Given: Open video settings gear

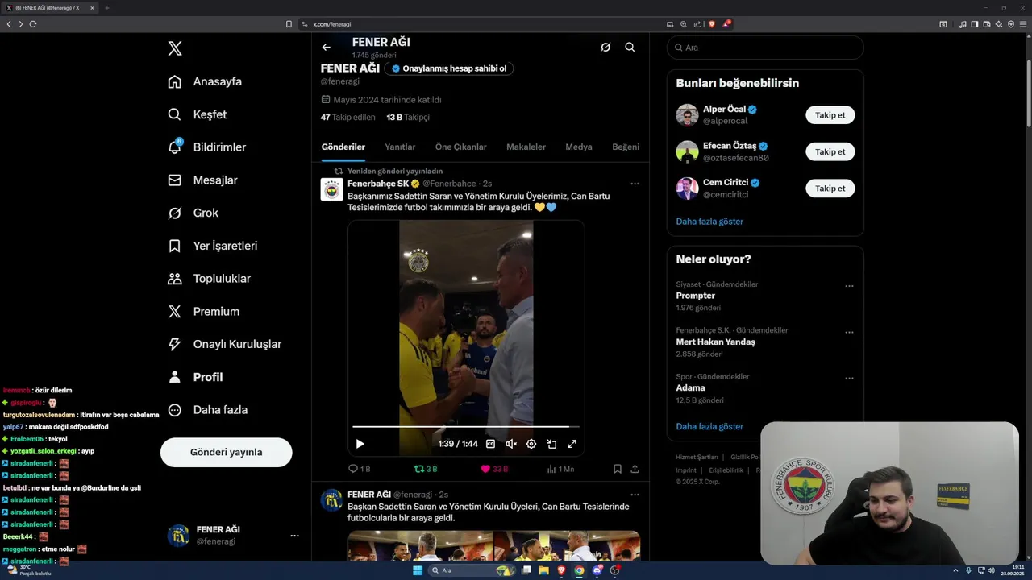Looking at the screenshot, I should click(x=531, y=444).
